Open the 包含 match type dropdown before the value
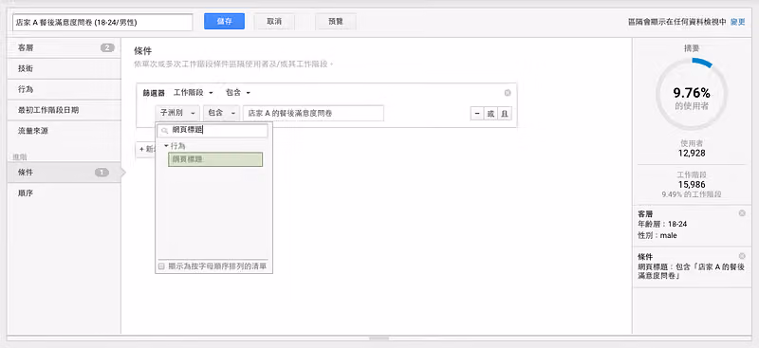This screenshot has width=759, height=348. pos(221,113)
